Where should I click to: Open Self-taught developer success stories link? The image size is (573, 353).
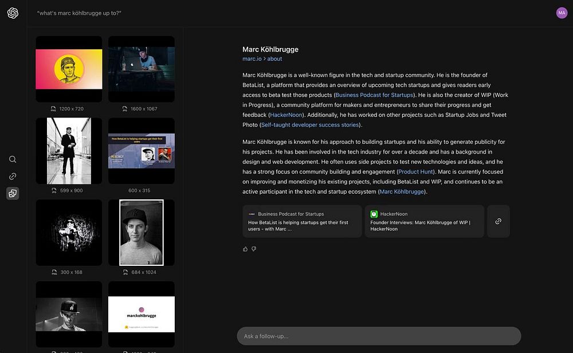click(x=310, y=125)
